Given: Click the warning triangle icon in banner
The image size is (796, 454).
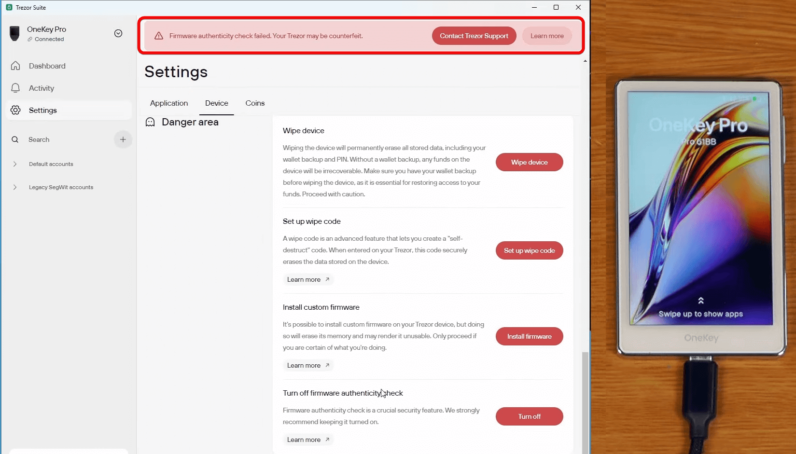Looking at the screenshot, I should (x=158, y=36).
